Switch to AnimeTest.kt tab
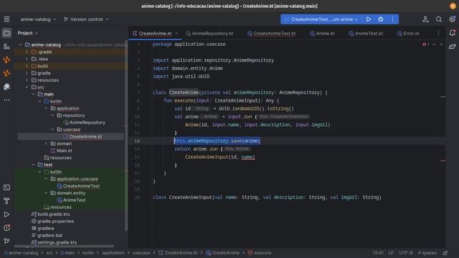459x258 pixels. pos(366,34)
